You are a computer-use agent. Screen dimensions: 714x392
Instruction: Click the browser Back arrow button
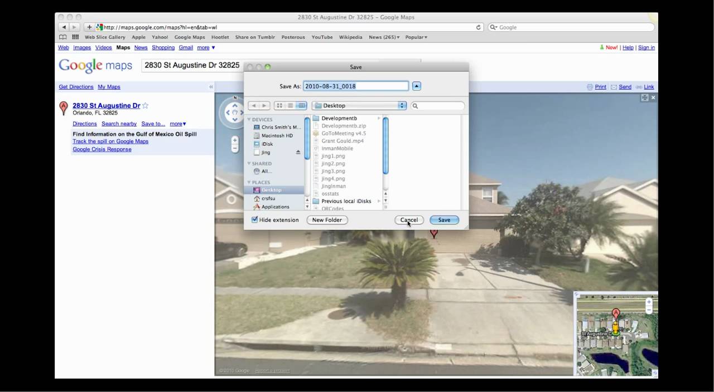[63, 27]
